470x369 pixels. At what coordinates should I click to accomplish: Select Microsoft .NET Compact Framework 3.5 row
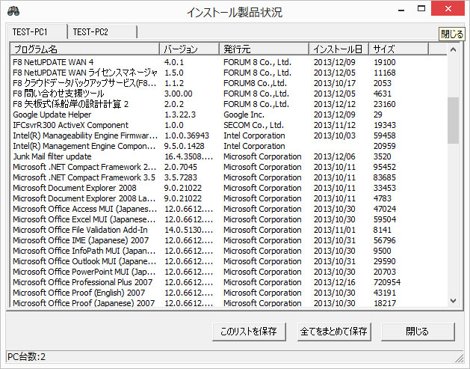pyautogui.click(x=229, y=177)
